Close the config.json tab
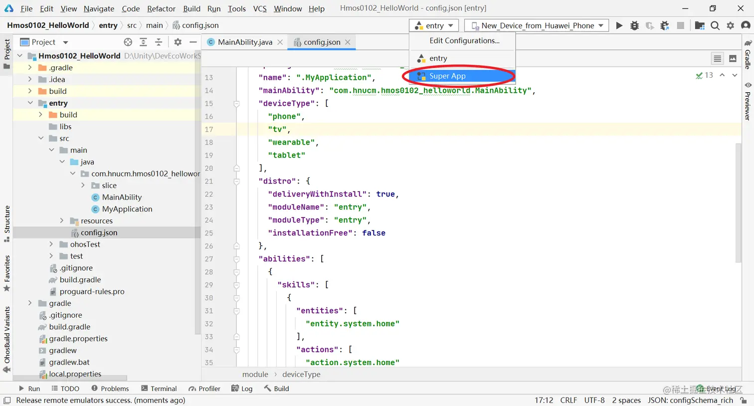The image size is (754, 406). coord(348,42)
